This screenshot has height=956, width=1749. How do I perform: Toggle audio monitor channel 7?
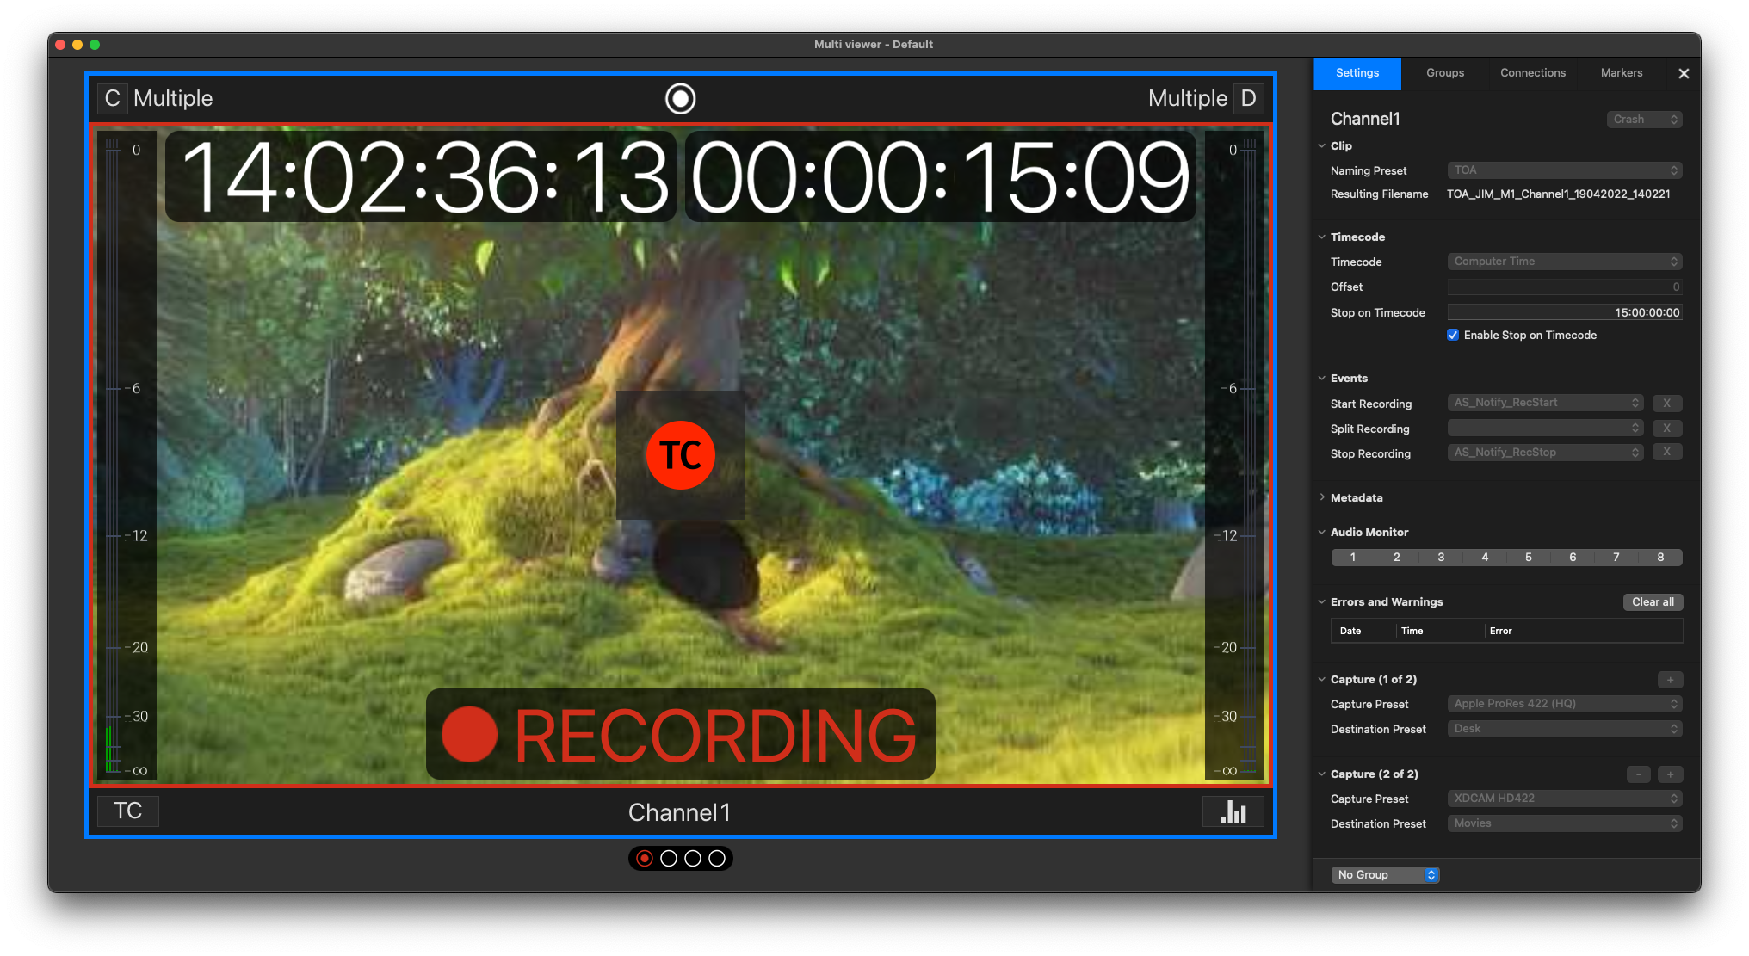(x=1616, y=558)
